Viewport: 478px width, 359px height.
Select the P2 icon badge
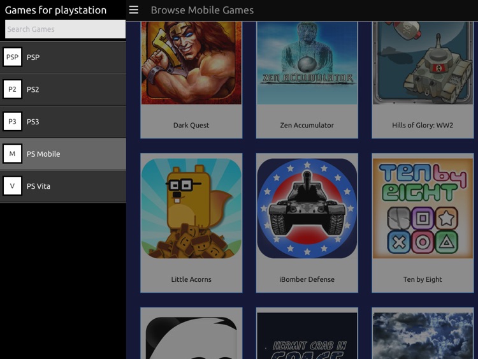[x=12, y=89]
